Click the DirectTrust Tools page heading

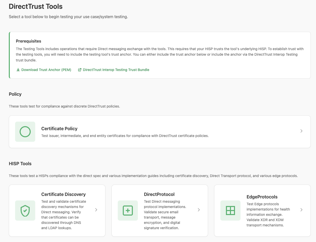[36, 7]
